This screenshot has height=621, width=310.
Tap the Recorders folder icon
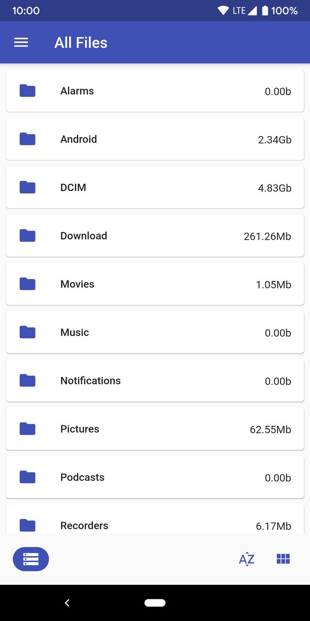27,524
